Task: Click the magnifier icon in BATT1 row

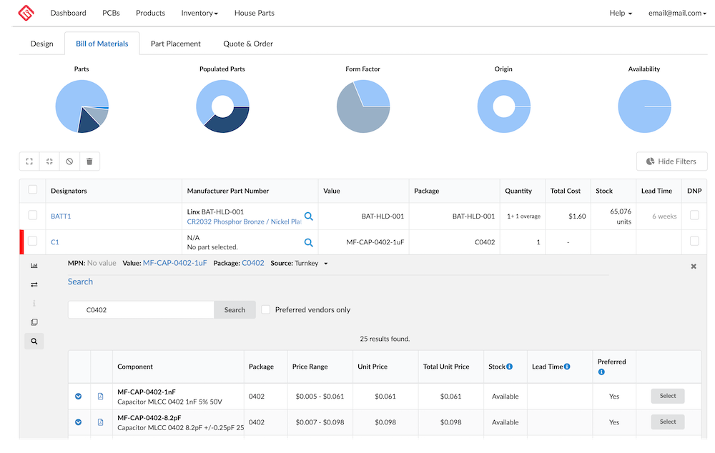Action: tap(309, 216)
